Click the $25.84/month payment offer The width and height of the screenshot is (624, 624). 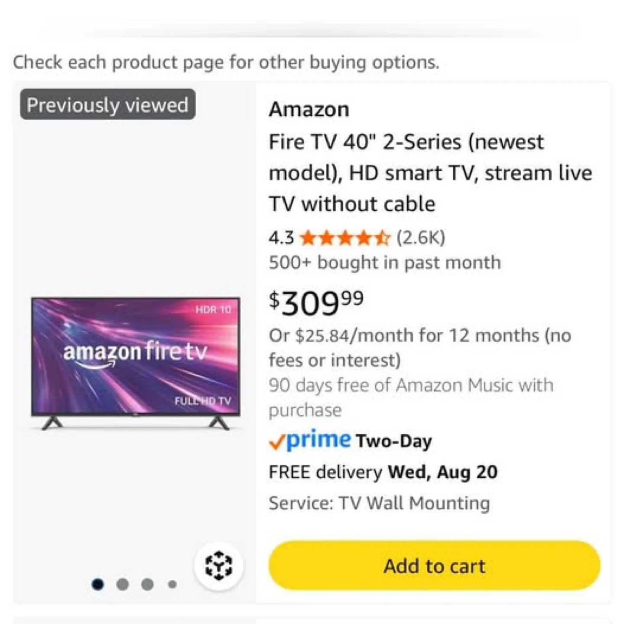(x=419, y=348)
